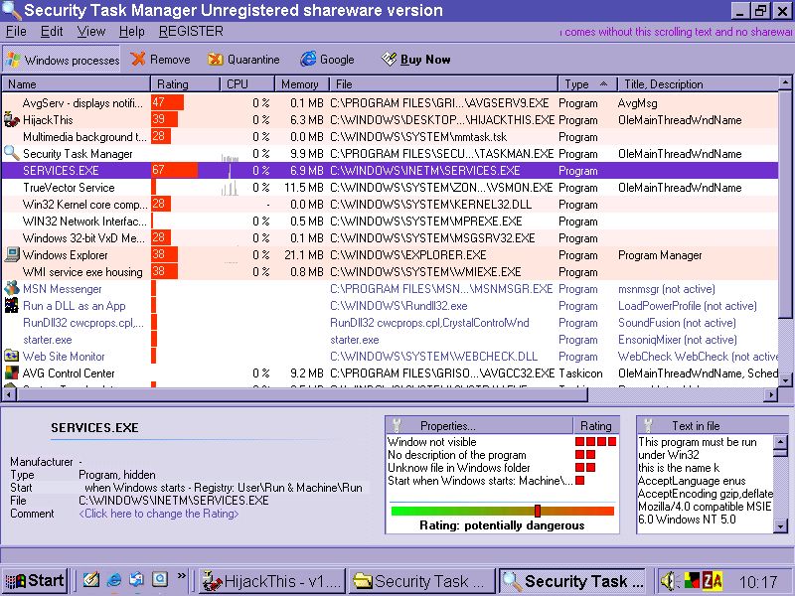Click the wrench icon in Properties header
795x596 pixels.
[x=397, y=425]
